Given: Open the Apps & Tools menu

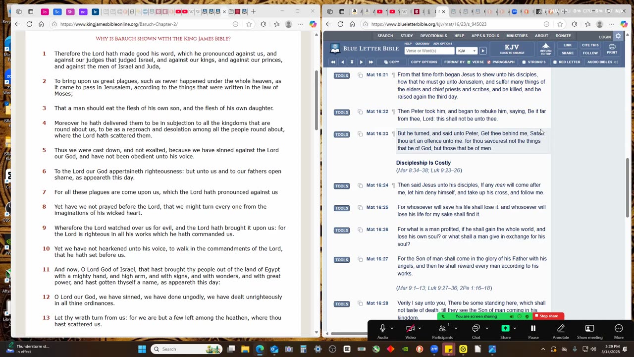Looking at the screenshot, I should [485, 36].
